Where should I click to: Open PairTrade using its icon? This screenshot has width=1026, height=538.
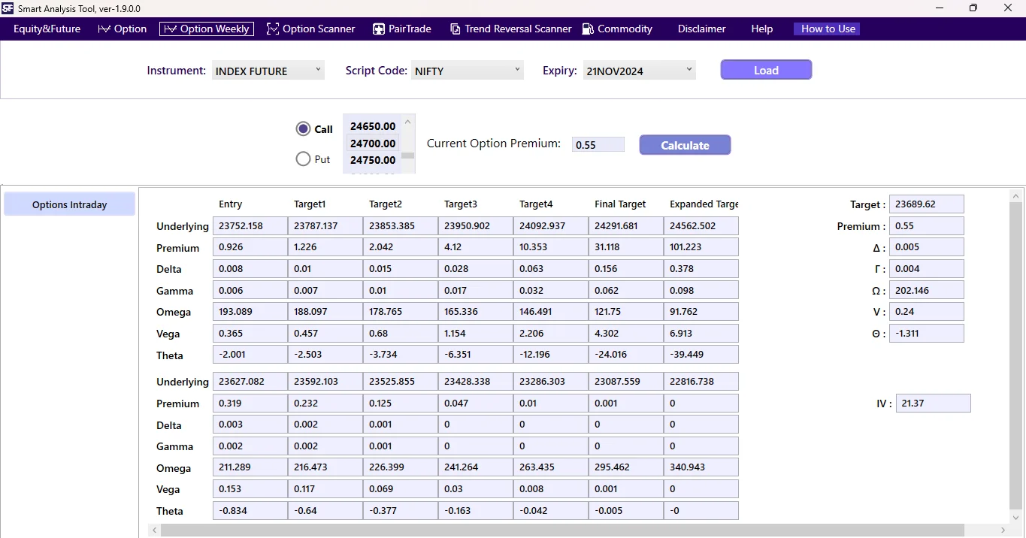click(378, 29)
